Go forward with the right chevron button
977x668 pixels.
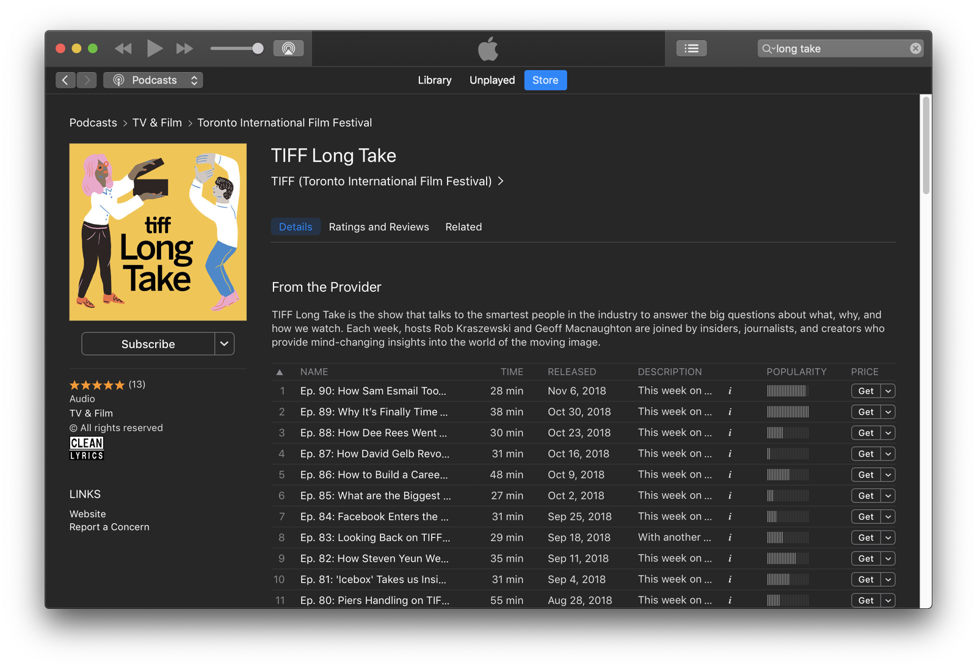(x=87, y=80)
